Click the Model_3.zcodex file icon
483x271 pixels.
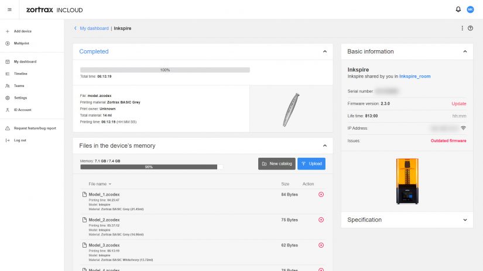84,245
